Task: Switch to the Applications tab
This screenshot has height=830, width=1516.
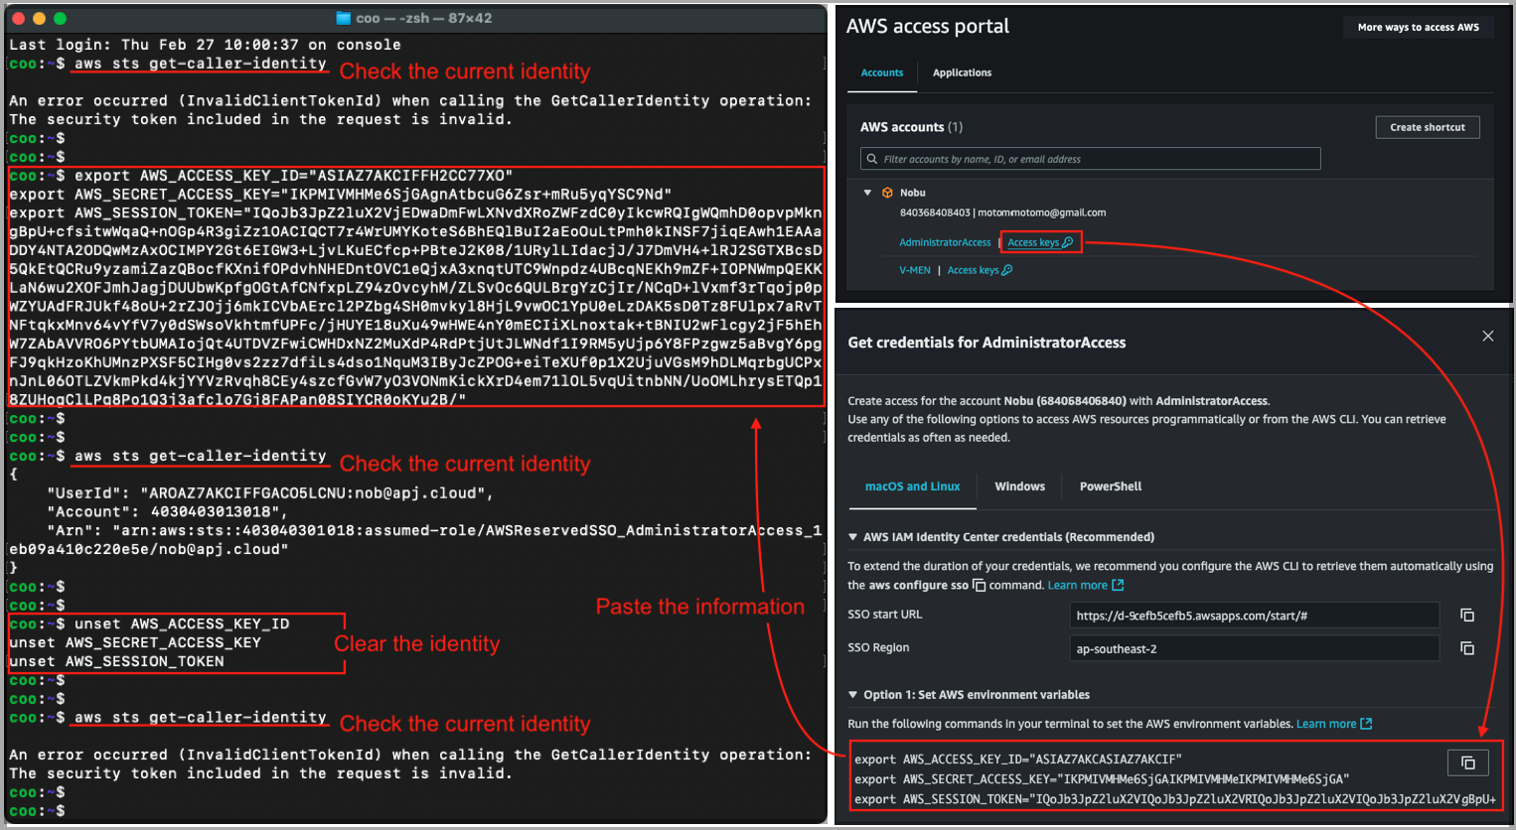Action: pos(961,72)
